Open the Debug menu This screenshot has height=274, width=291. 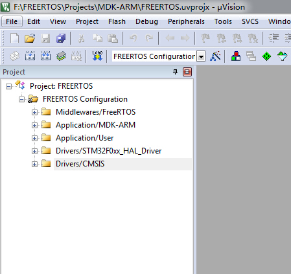146,21
